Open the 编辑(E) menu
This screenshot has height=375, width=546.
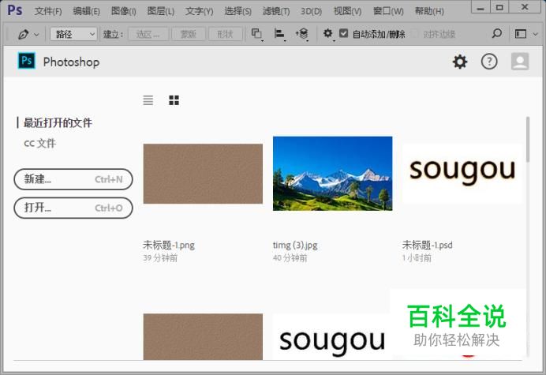pyautogui.click(x=86, y=11)
